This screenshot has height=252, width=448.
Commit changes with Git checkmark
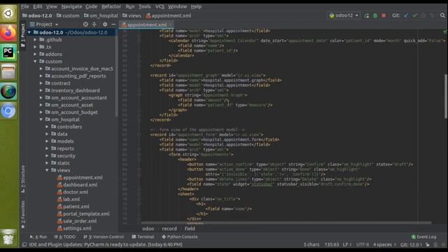point(414,15)
